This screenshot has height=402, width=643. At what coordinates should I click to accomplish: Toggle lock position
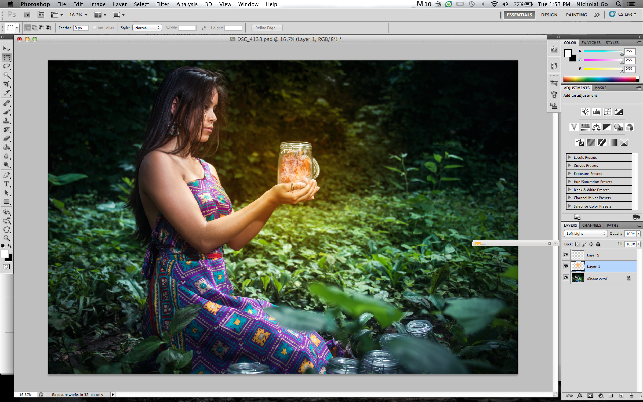(591, 244)
